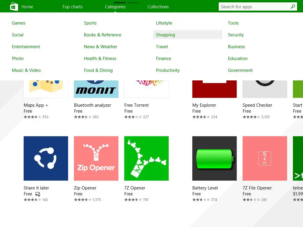Open the 7Z File Opener app icon

[265, 158]
